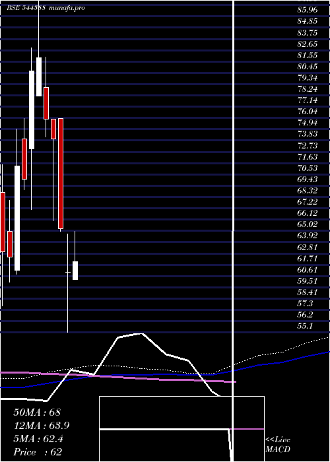Viewport: 330px width, 462px height.
Task: Click the last white candlestick near 61
Action: (x=75, y=271)
